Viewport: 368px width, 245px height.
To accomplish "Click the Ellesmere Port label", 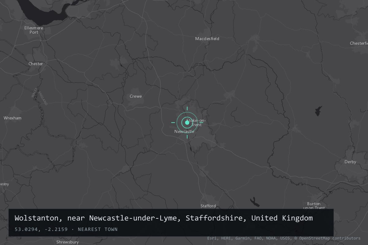I will (34, 30).
